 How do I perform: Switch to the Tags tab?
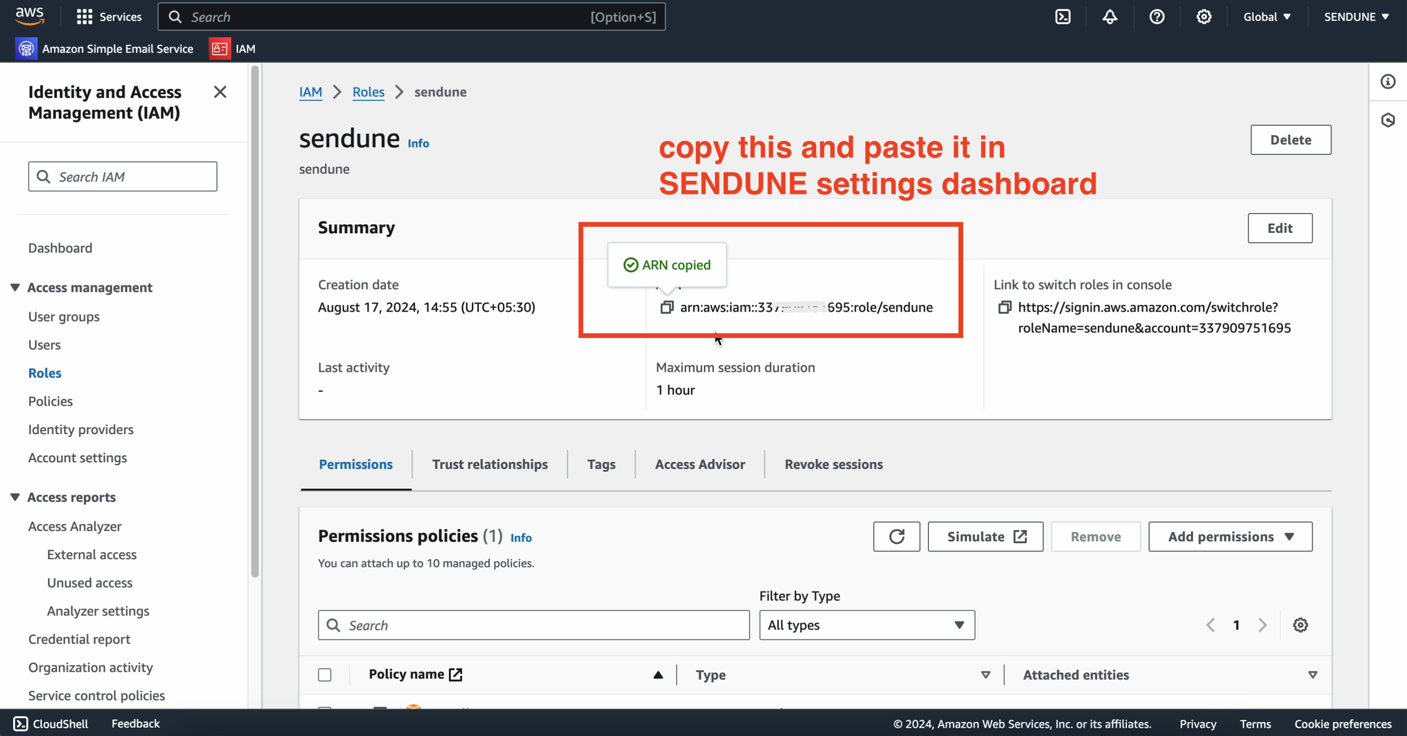(601, 465)
